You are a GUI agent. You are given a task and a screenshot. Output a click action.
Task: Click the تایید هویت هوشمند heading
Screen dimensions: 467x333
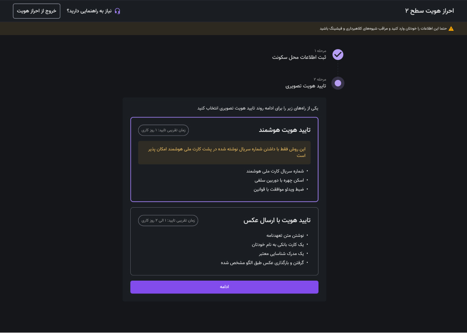pyautogui.click(x=284, y=130)
